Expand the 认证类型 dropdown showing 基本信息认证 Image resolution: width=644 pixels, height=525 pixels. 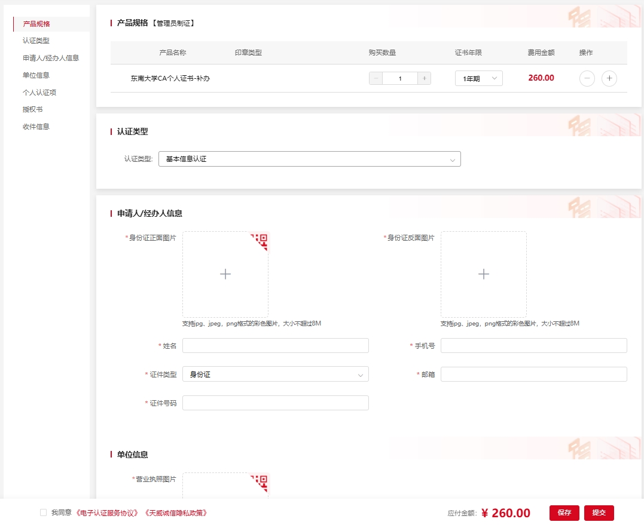(x=309, y=159)
